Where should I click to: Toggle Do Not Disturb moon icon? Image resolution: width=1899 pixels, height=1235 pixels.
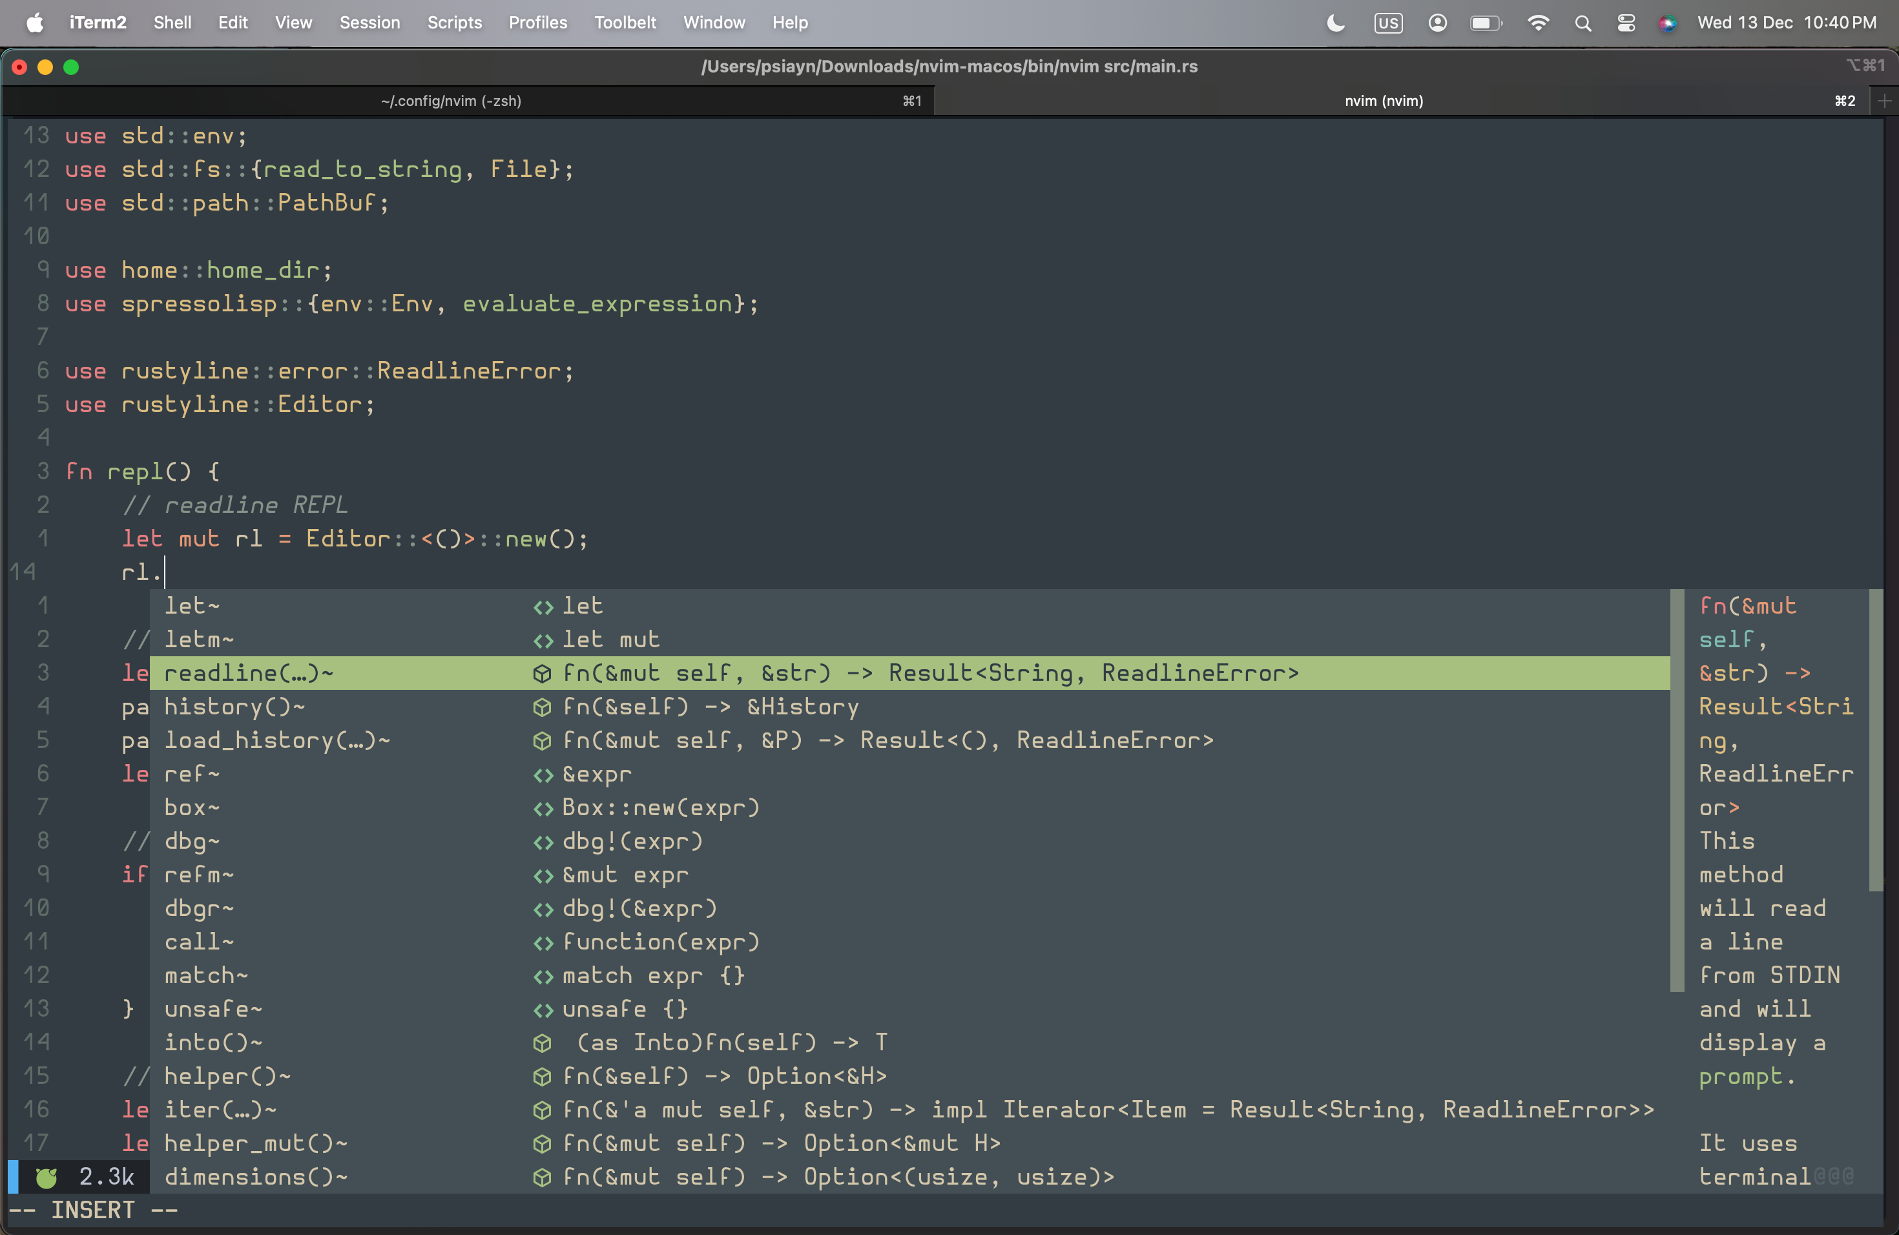pyautogui.click(x=1336, y=23)
